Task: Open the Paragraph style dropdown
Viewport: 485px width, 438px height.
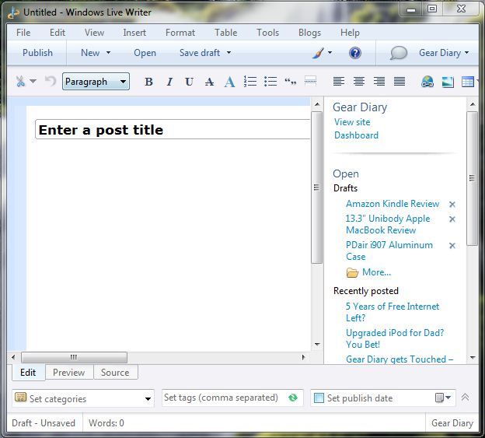Action: pyautogui.click(x=96, y=82)
